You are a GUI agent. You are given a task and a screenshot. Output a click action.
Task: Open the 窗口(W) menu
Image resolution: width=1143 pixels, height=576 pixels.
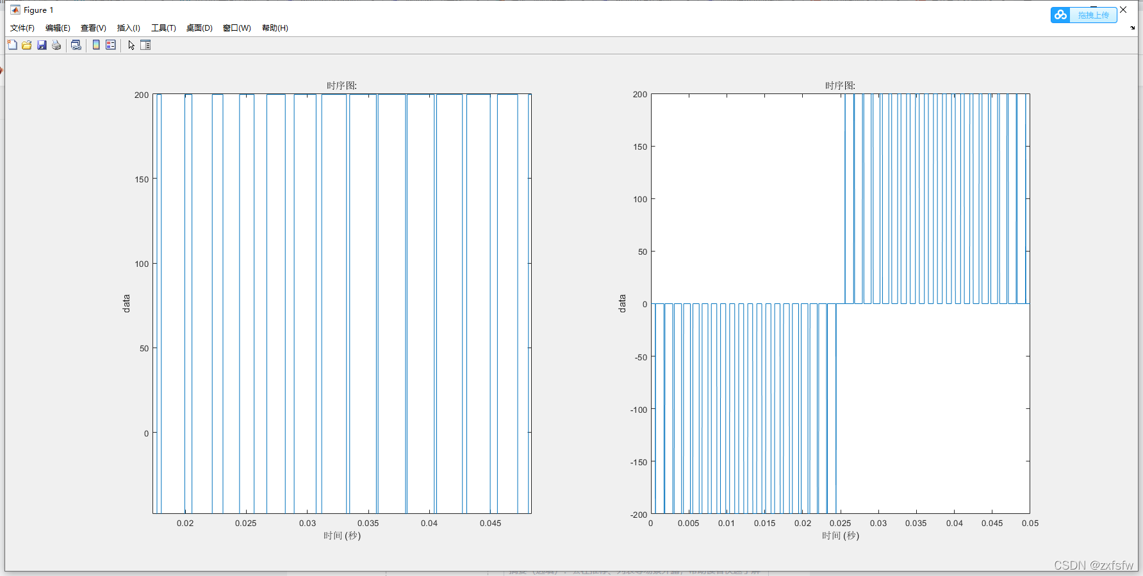coord(237,28)
